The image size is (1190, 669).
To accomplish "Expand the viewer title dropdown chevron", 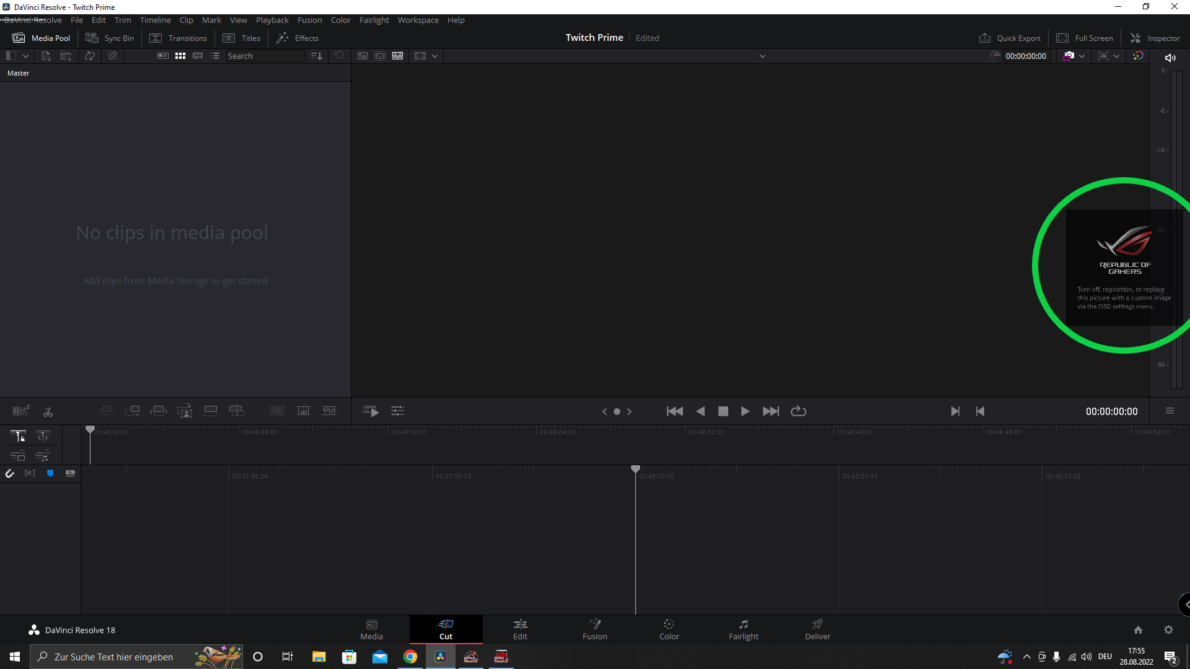I will tap(762, 56).
